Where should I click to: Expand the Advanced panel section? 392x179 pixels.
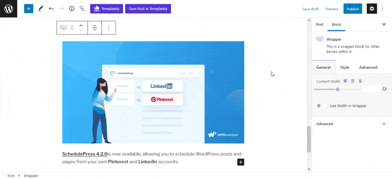[x=351, y=124]
